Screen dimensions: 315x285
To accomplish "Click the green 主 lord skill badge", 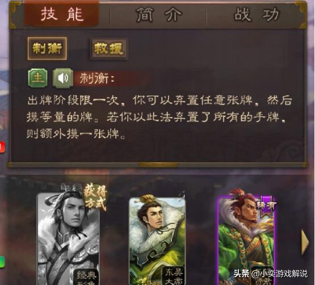I will coord(38,78).
